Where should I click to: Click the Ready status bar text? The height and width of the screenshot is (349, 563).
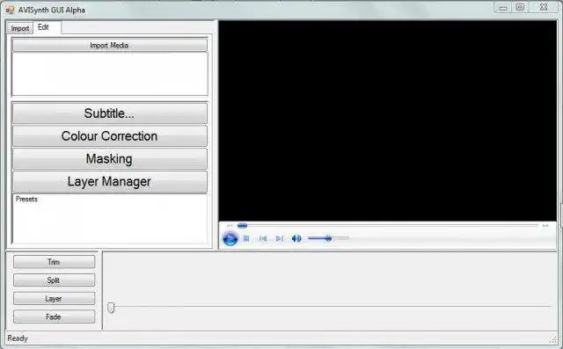(18, 338)
